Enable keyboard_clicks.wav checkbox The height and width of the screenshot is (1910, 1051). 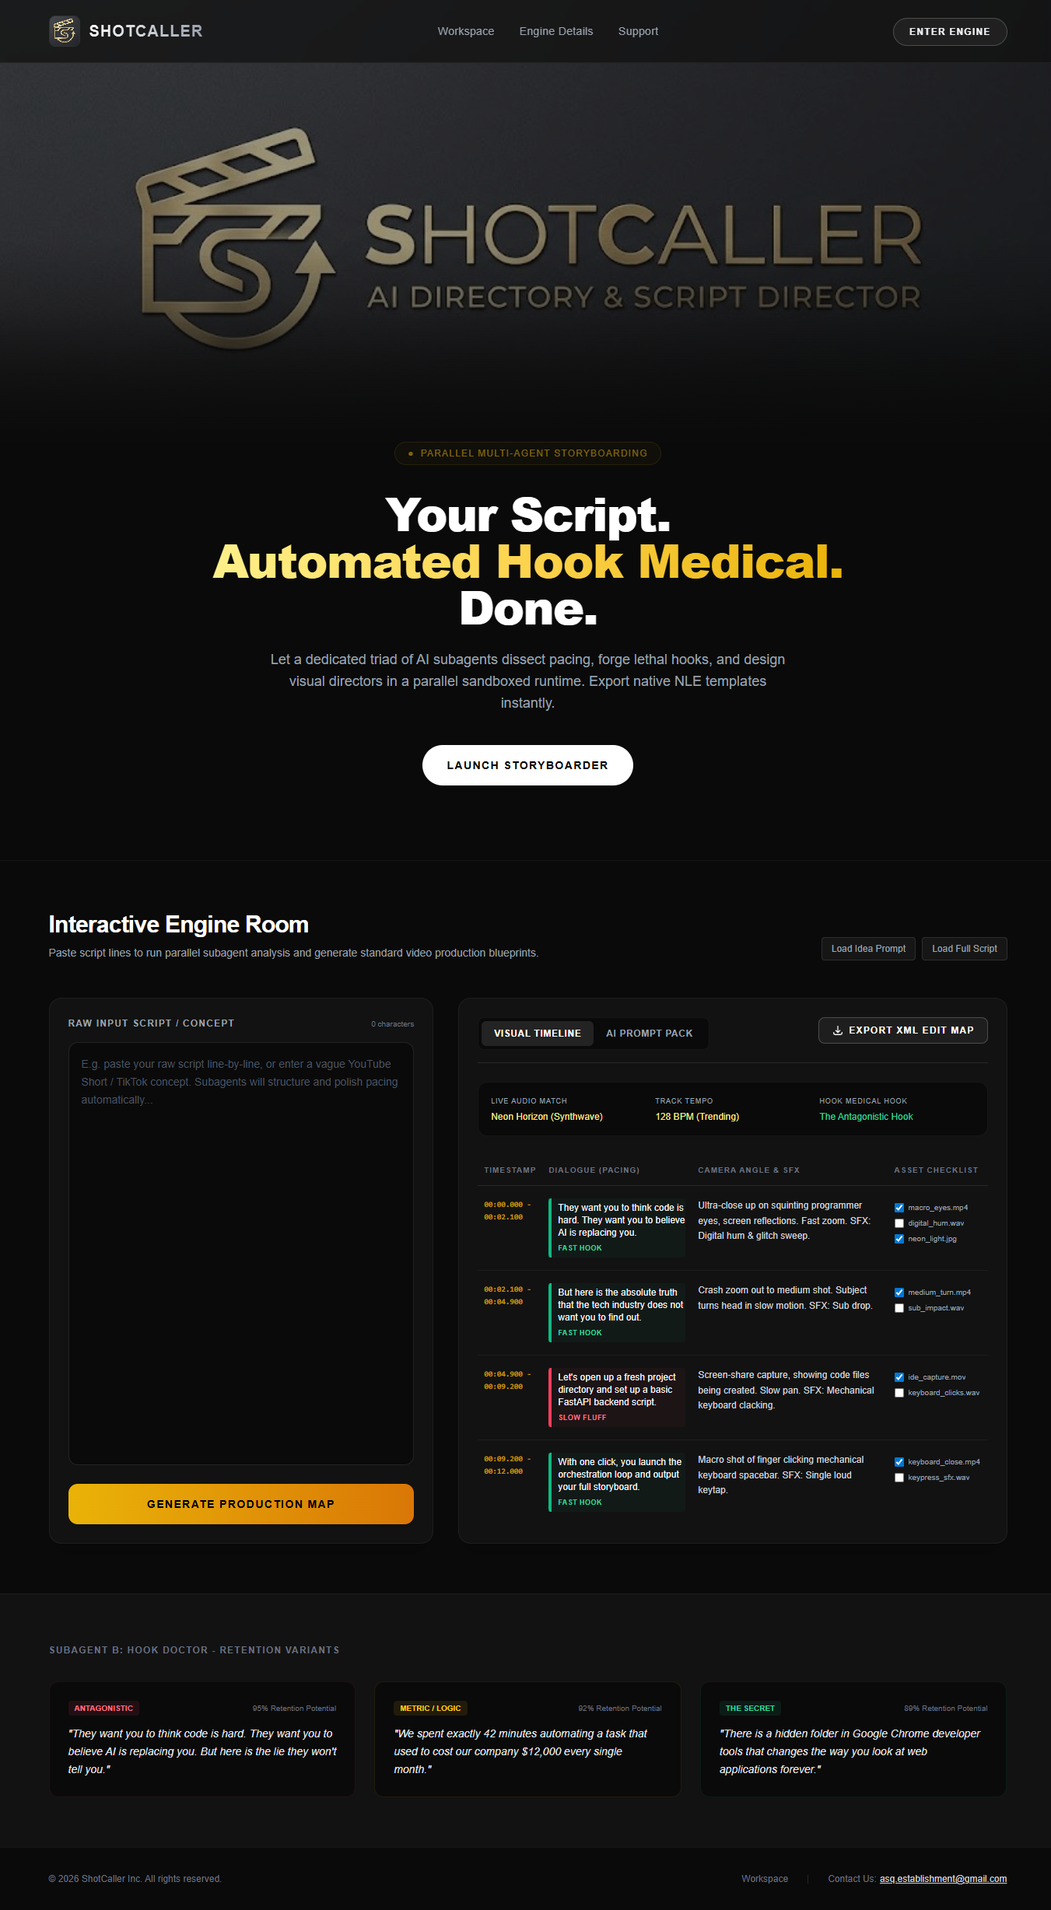point(899,1393)
